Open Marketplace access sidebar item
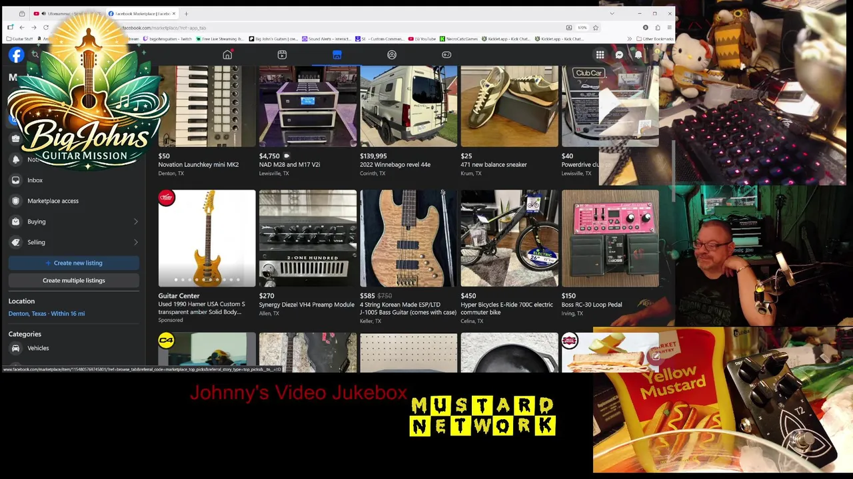The height and width of the screenshot is (479, 853). point(74,200)
